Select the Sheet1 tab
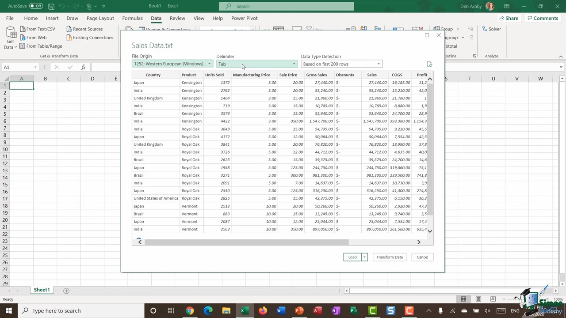 [42, 290]
